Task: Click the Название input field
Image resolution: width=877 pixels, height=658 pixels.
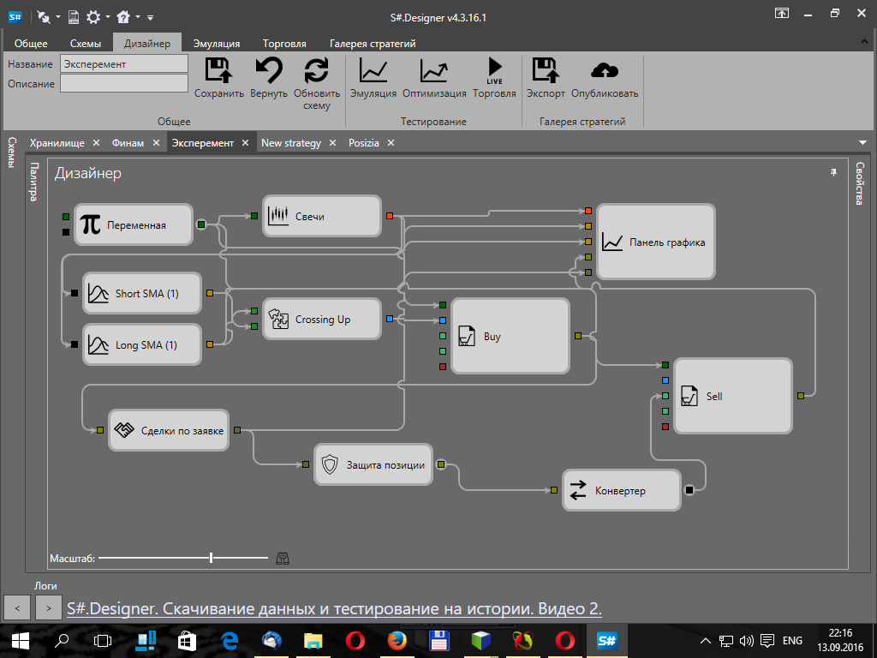Action: [124, 63]
